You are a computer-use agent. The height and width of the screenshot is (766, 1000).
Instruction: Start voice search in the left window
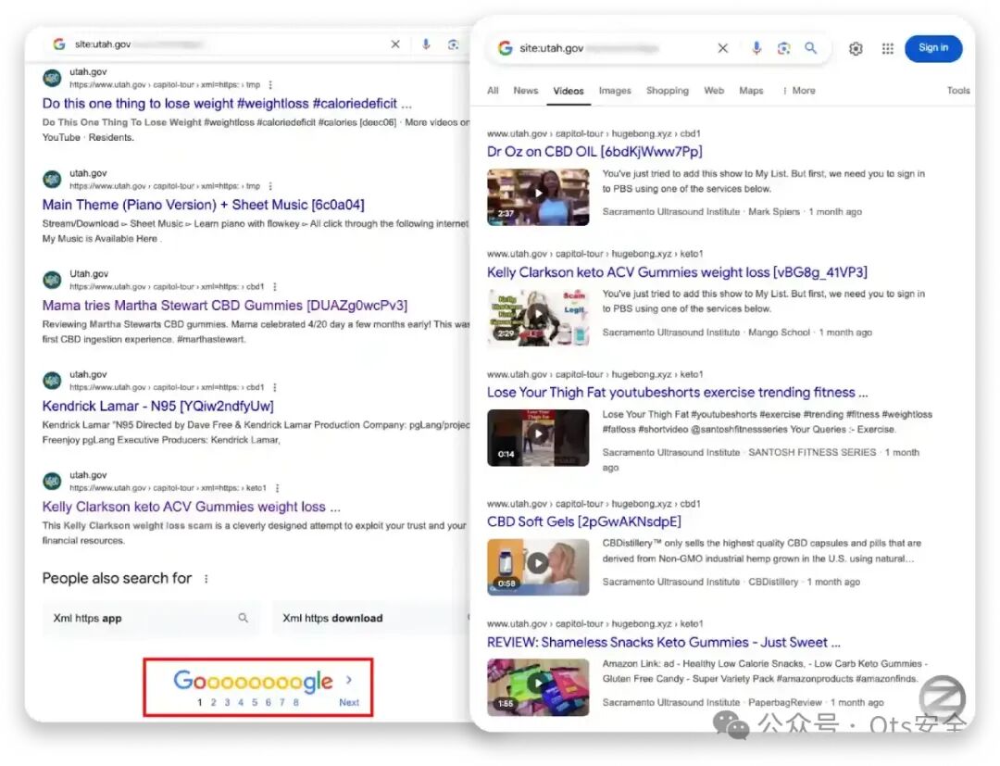pos(426,44)
